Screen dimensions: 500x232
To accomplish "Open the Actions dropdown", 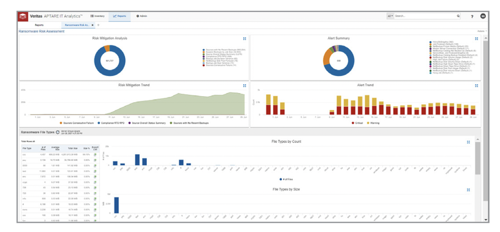I will (482, 31).
